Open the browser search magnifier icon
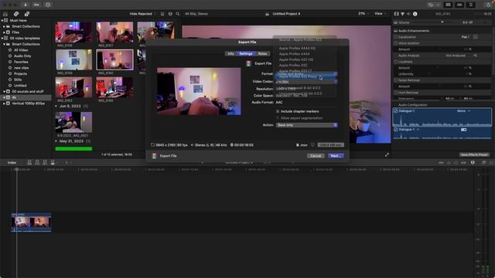The height and width of the screenshot is (278, 495). click(178, 14)
